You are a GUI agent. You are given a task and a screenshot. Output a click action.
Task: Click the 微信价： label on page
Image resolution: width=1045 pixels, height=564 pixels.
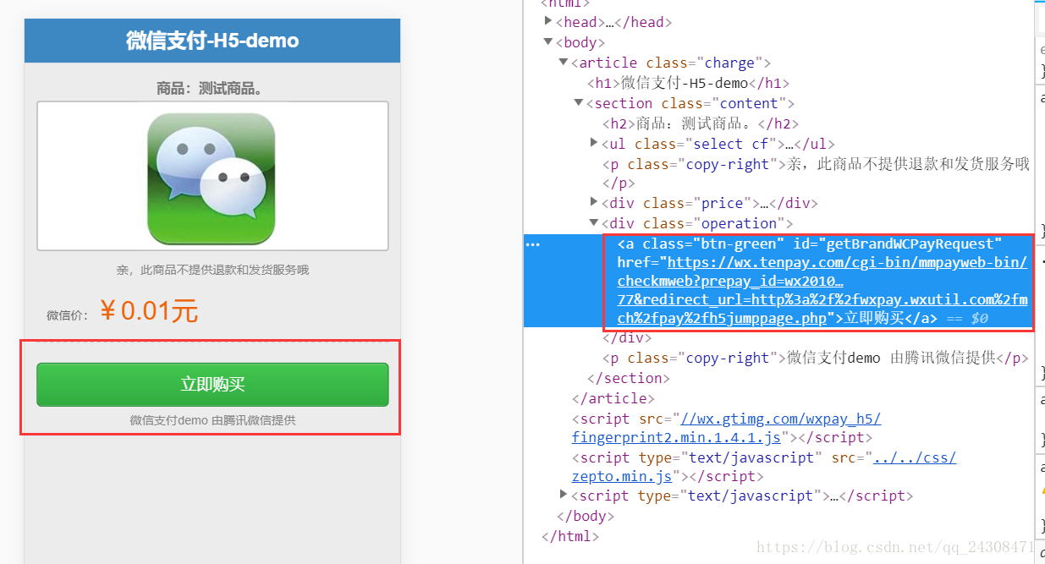click(x=68, y=315)
